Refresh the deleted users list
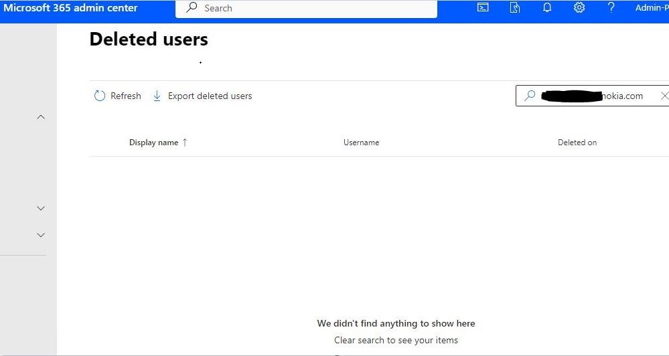 [x=117, y=96]
